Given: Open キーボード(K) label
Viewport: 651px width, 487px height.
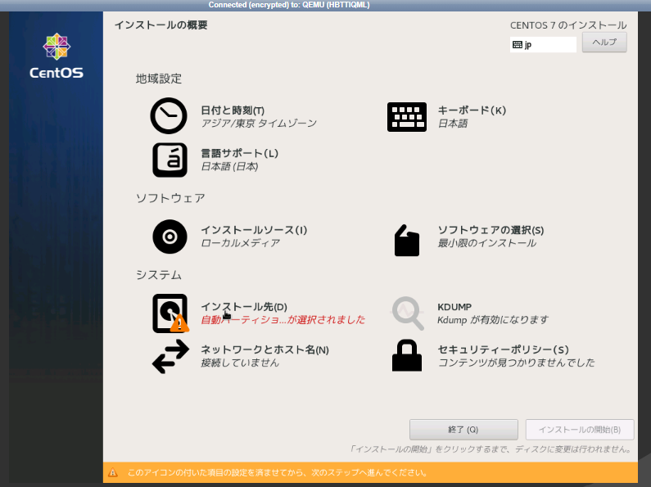Looking at the screenshot, I should pyautogui.click(x=472, y=110).
